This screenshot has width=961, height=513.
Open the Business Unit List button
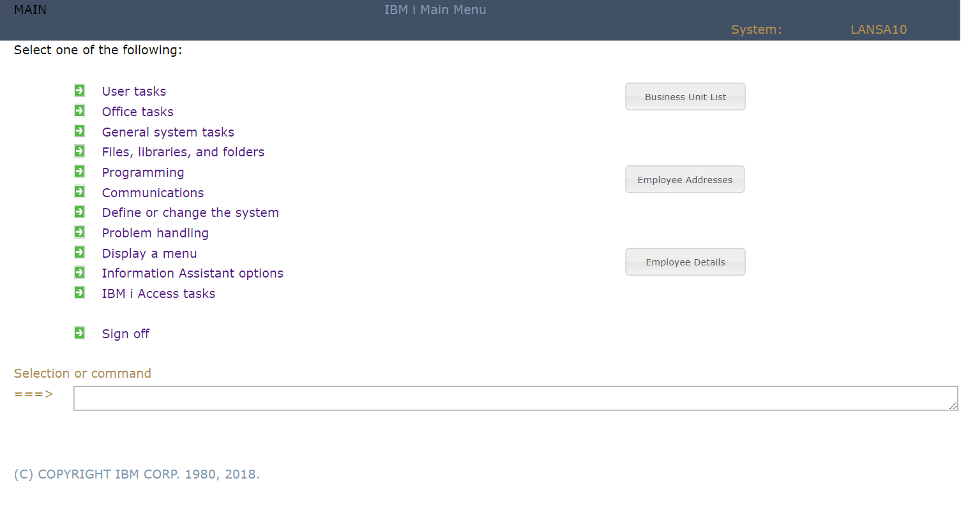pyautogui.click(x=685, y=97)
